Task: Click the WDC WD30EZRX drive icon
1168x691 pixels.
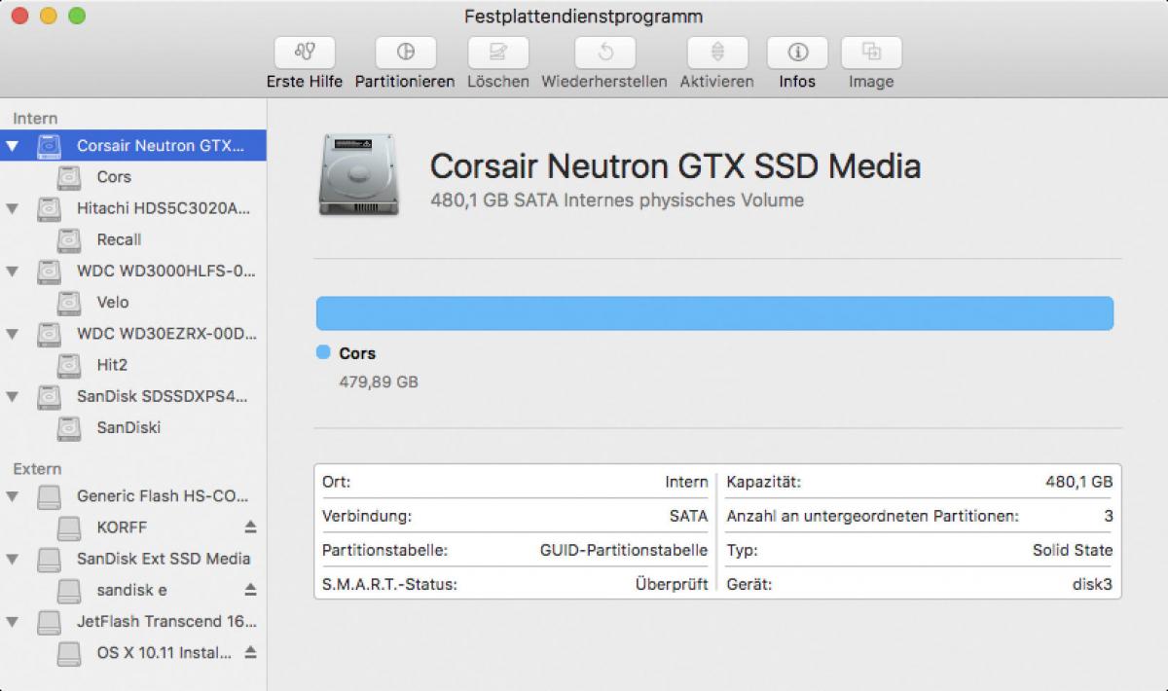Action: [49, 334]
